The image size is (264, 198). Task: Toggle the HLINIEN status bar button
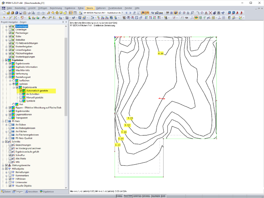(156, 196)
